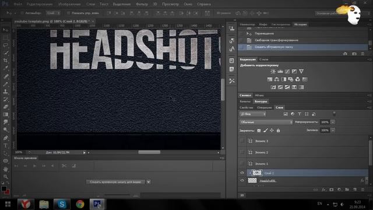Viewport: 373px width, 210px height.
Task: Click the layer style fx button
Action: pos(323,190)
